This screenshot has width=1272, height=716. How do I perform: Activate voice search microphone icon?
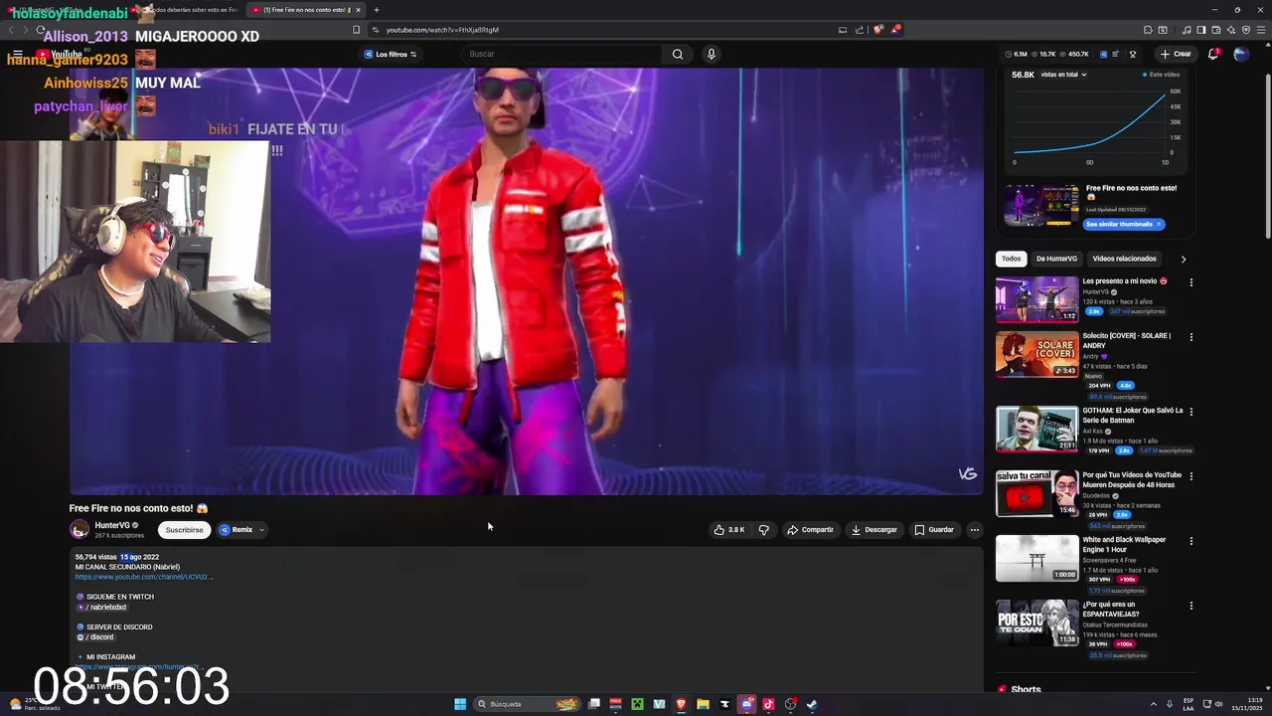click(711, 54)
